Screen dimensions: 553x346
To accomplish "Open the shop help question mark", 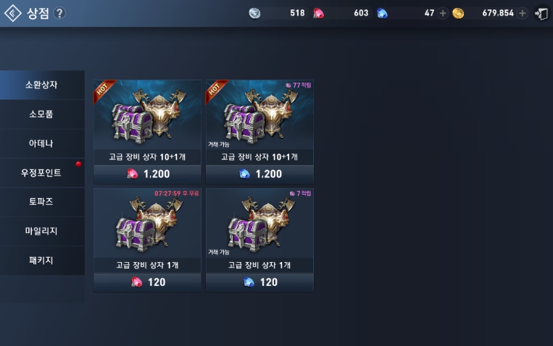I will coord(59,13).
